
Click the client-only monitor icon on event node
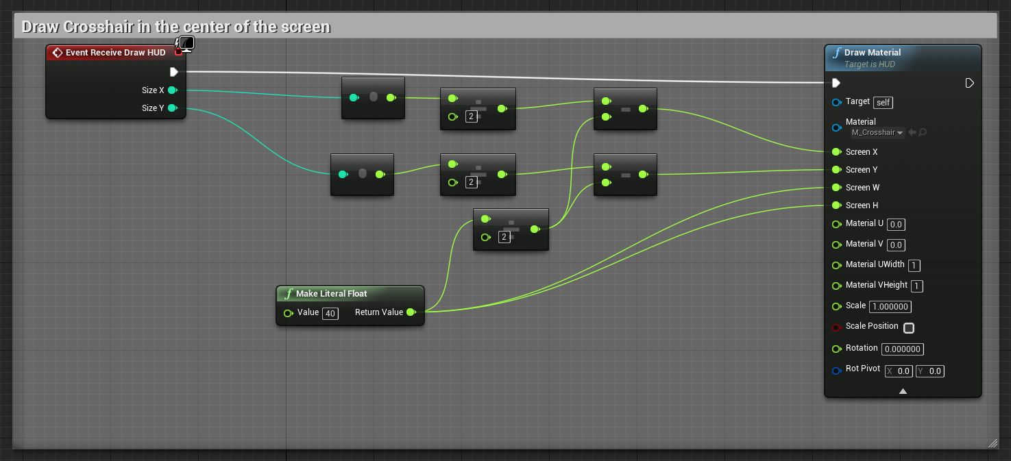click(x=186, y=45)
